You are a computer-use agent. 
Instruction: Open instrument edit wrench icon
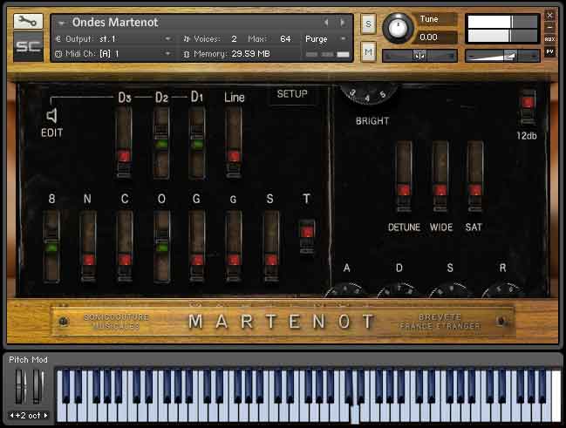28,22
